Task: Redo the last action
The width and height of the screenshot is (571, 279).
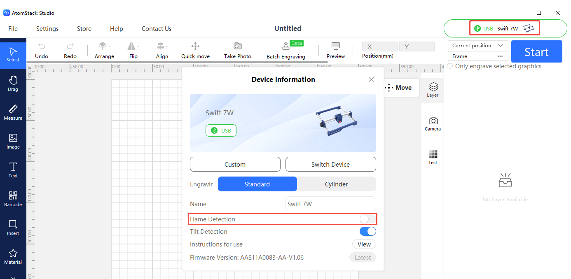Action: (x=70, y=50)
